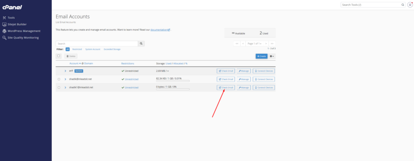Manage shadik@inleadsit.net account

pyautogui.click(x=244, y=79)
